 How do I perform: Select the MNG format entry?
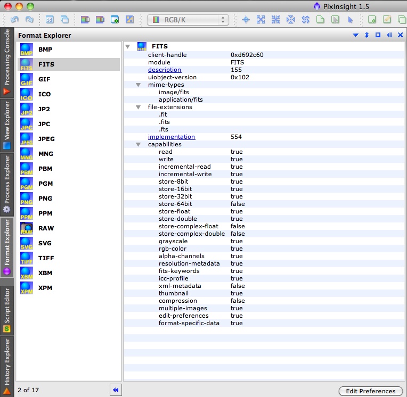tap(69, 154)
